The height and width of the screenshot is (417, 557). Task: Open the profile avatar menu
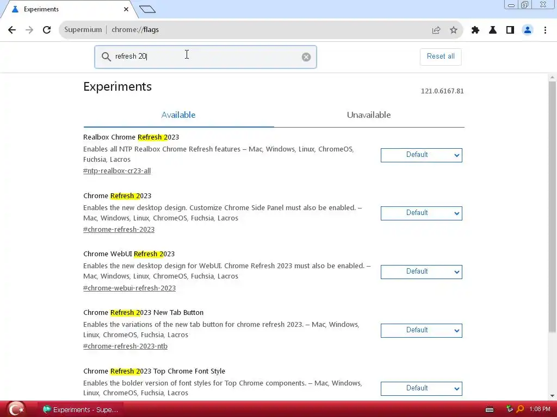[528, 30]
